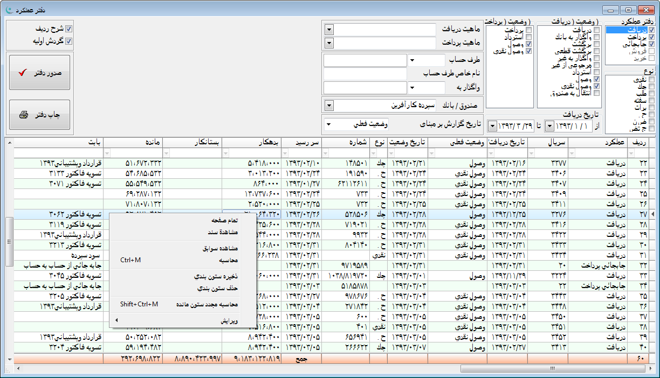
Task: Uncheck جابجائی in دفتر عملکرد list
Action: pyautogui.click(x=652, y=44)
